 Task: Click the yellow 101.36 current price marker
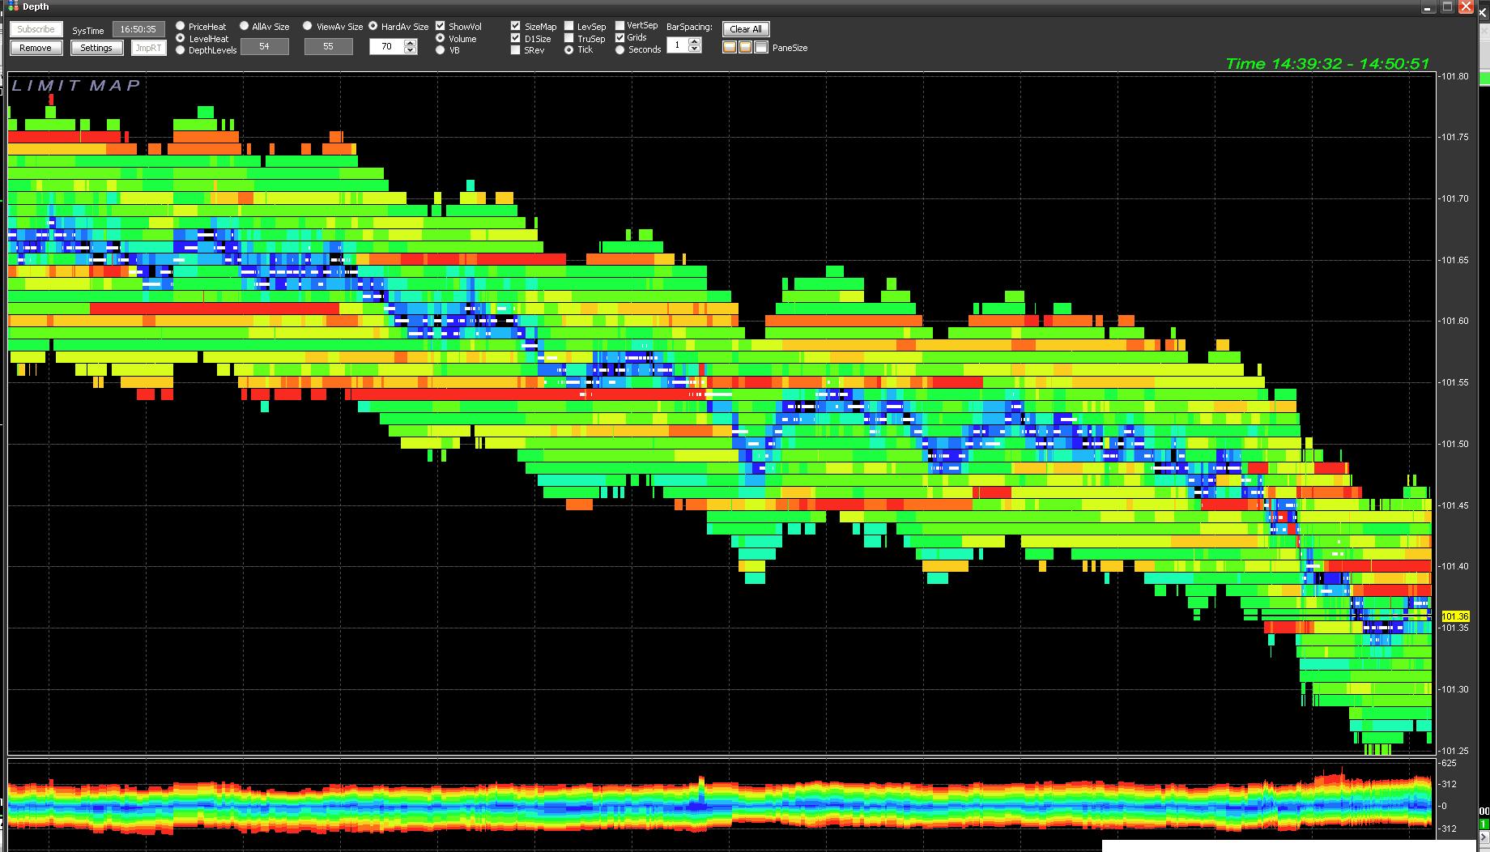(x=1454, y=616)
